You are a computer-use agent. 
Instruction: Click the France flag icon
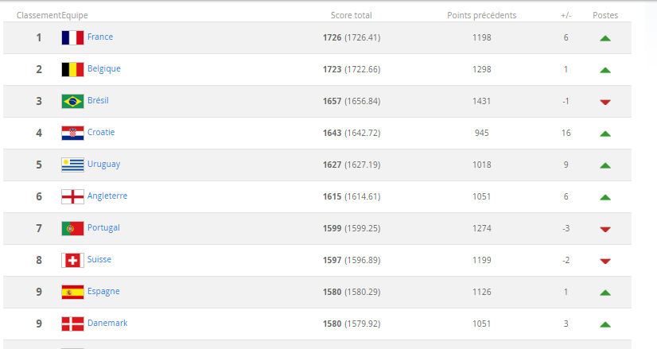(x=72, y=37)
